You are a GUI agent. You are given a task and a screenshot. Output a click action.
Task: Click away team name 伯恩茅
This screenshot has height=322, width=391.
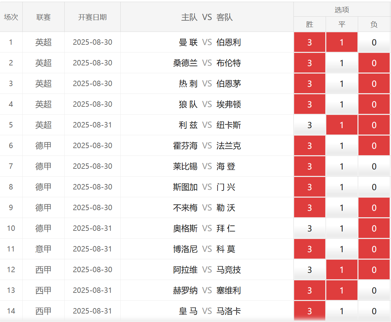pyautogui.click(x=228, y=84)
